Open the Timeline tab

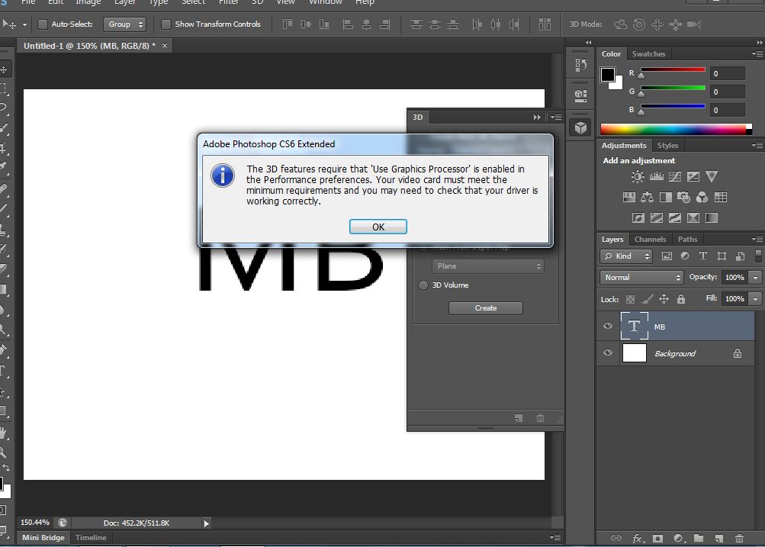tap(91, 537)
